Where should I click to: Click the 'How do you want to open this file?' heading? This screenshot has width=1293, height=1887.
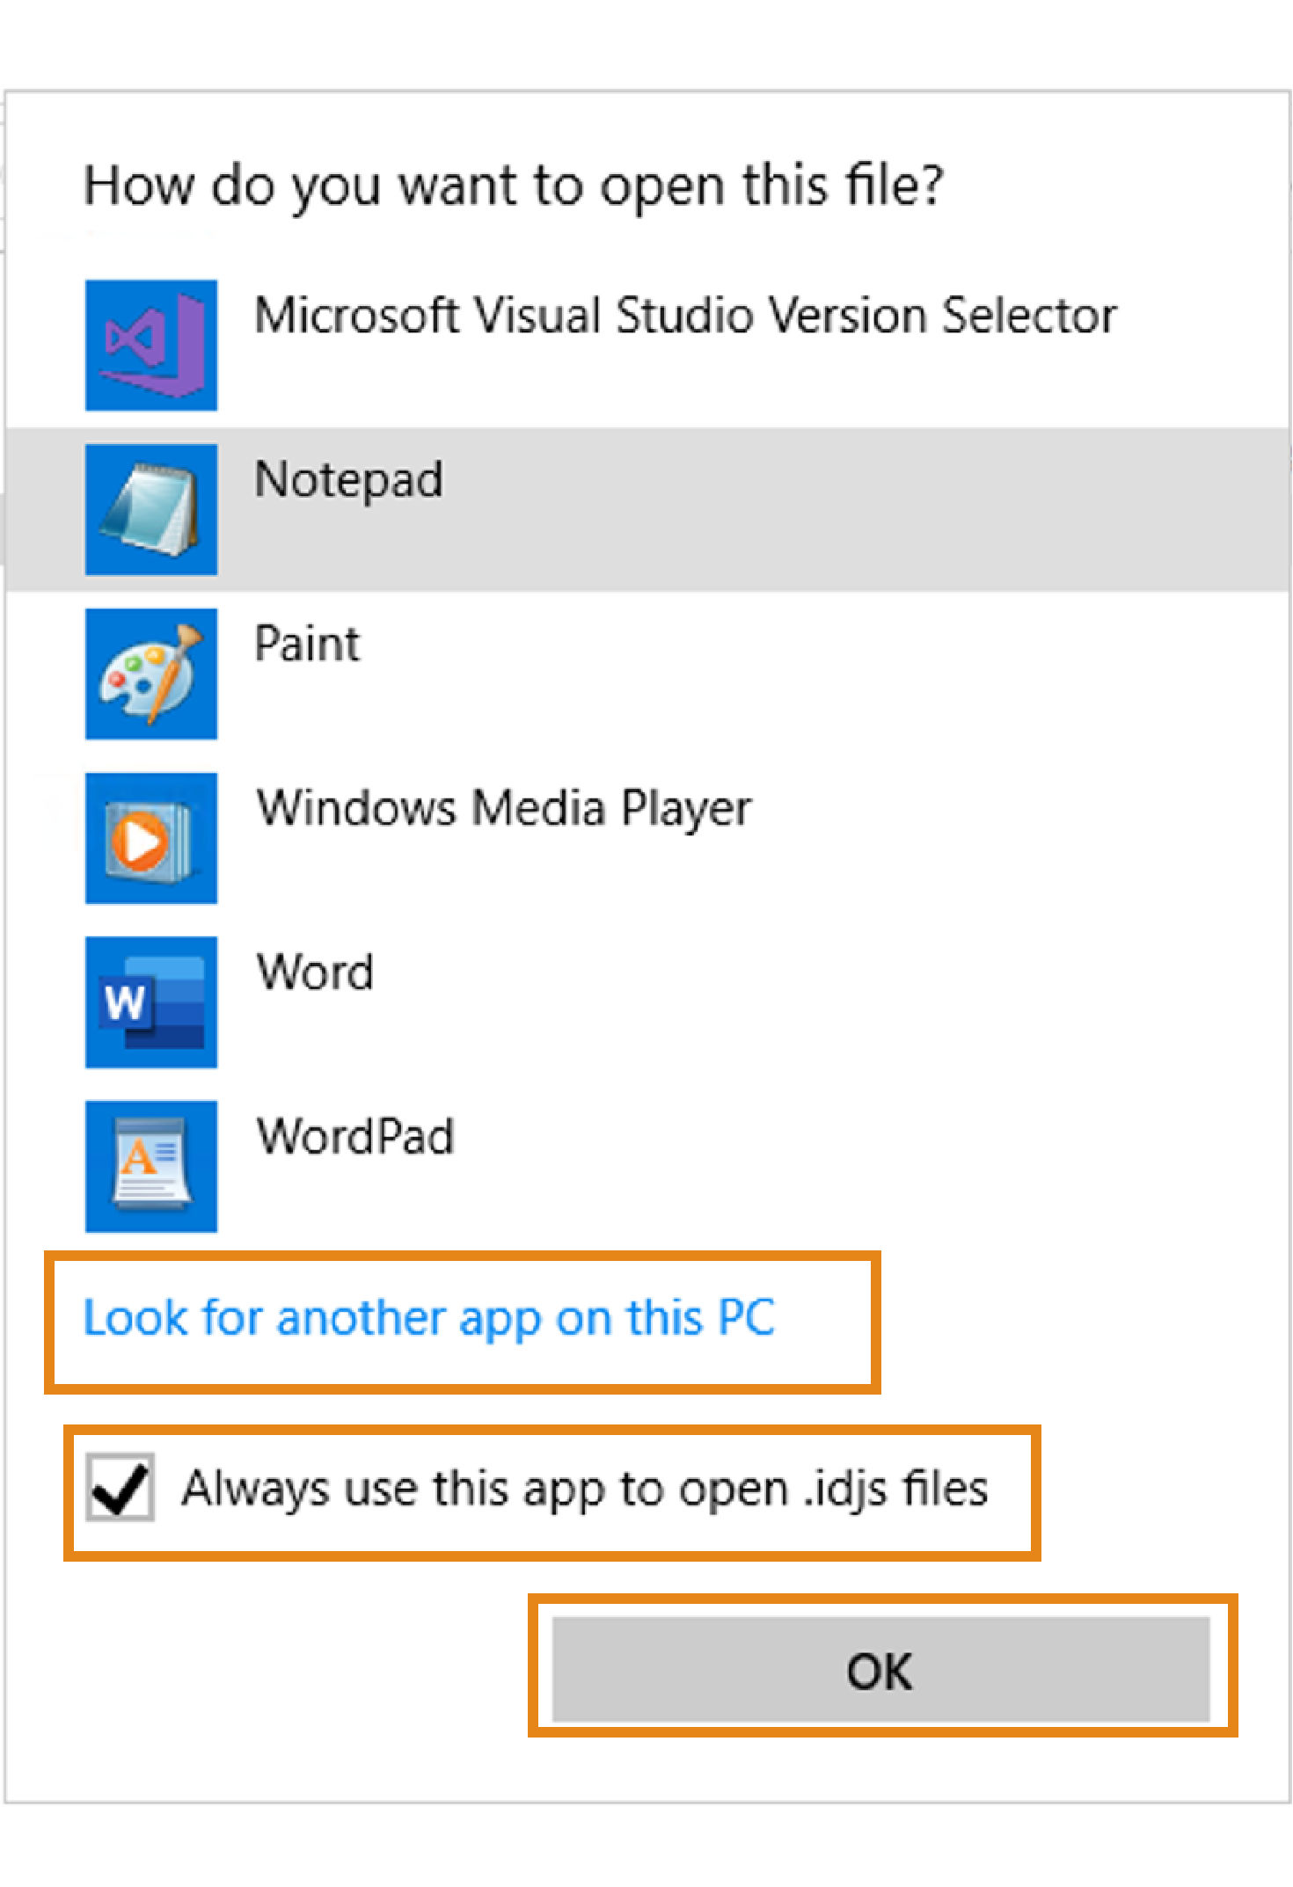(x=514, y=186)
